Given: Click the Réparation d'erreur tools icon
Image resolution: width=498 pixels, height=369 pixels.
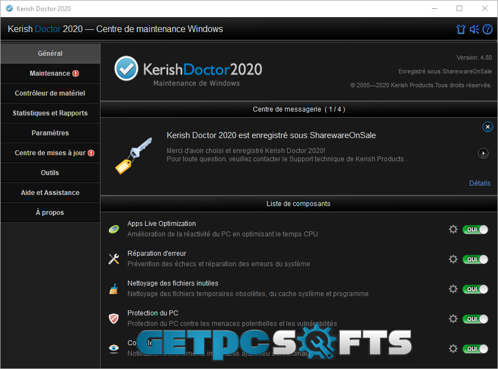Looking at the screenshot, I should 114,259.
